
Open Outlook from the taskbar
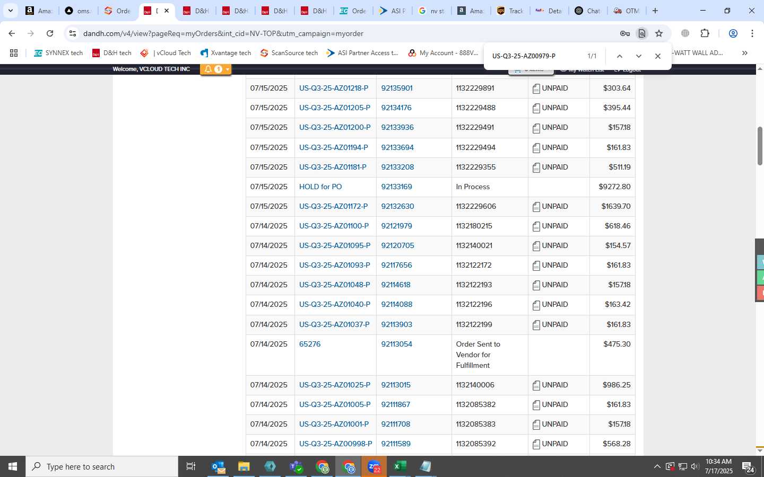point(218,466)
